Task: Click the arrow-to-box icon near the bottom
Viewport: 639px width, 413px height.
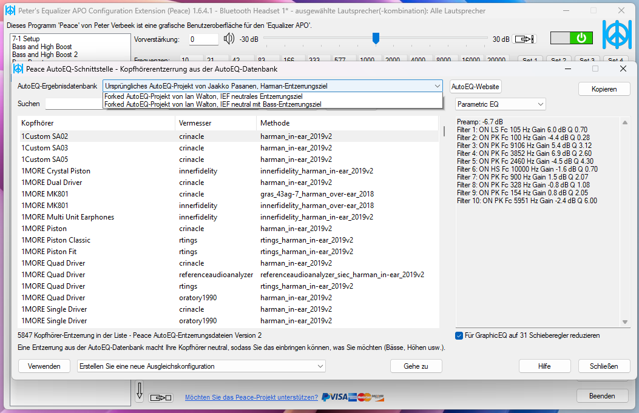Action: click(161, 397)
